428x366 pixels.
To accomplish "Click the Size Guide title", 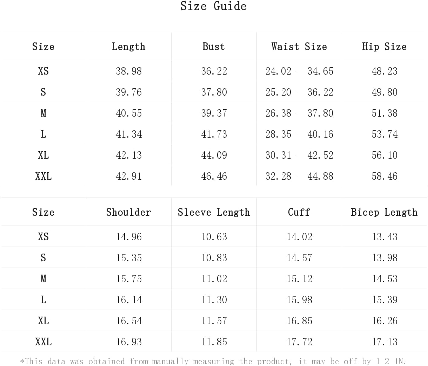I will point(214,6).
